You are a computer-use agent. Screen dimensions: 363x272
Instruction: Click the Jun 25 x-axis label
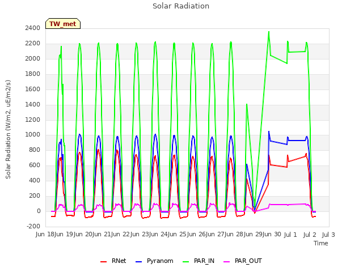click(178, 234)
